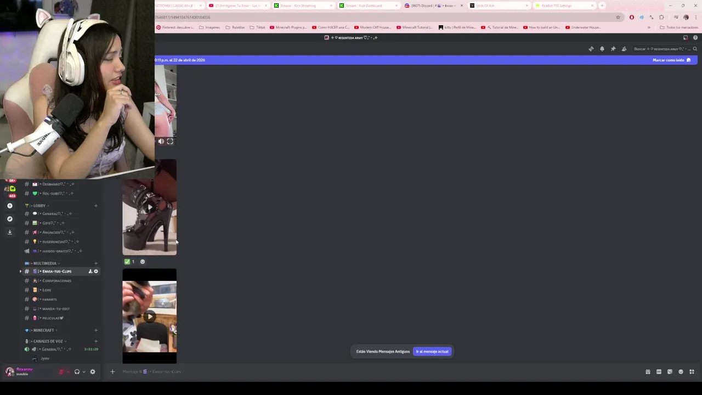
Task: Open attachment plus button in message box
Action: [112, 371]
